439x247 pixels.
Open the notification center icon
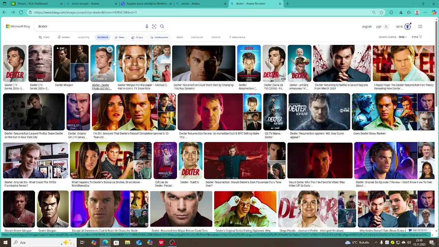pyautogui.click(x=432, y=243)
